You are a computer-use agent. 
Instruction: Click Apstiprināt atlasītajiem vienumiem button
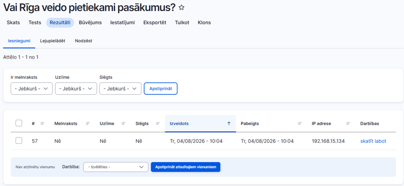186,167
